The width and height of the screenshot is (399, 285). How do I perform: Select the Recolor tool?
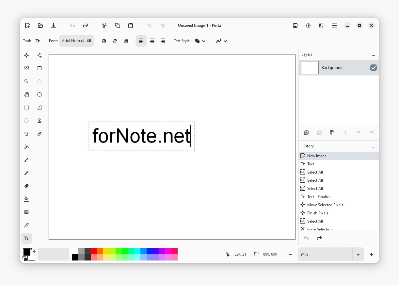coord(40,134)
